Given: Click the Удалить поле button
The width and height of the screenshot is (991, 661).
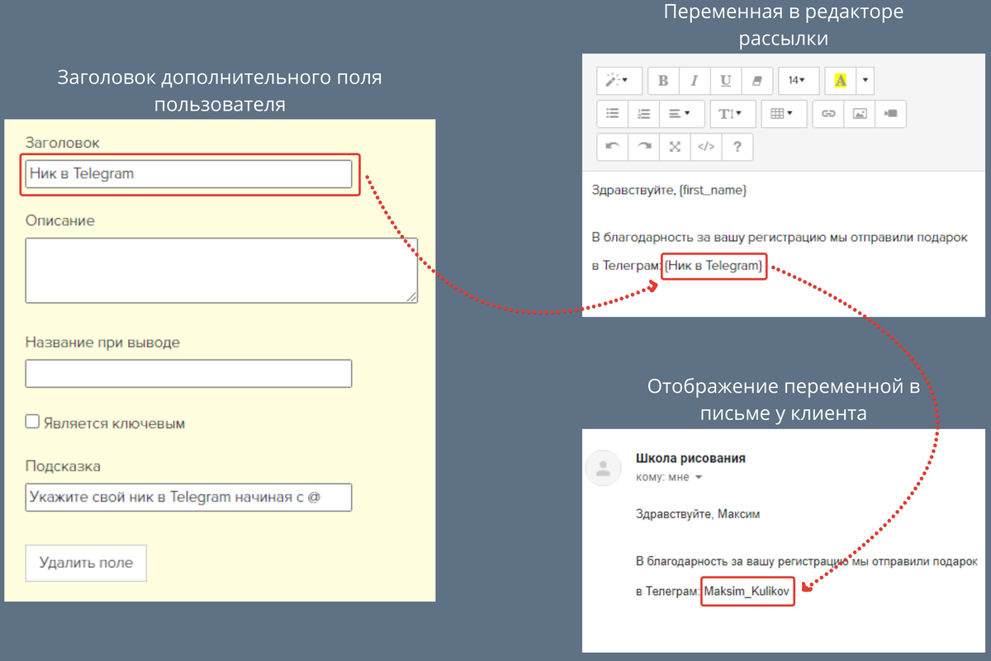Looking at the screenshot, I should [x=86, y=563].
